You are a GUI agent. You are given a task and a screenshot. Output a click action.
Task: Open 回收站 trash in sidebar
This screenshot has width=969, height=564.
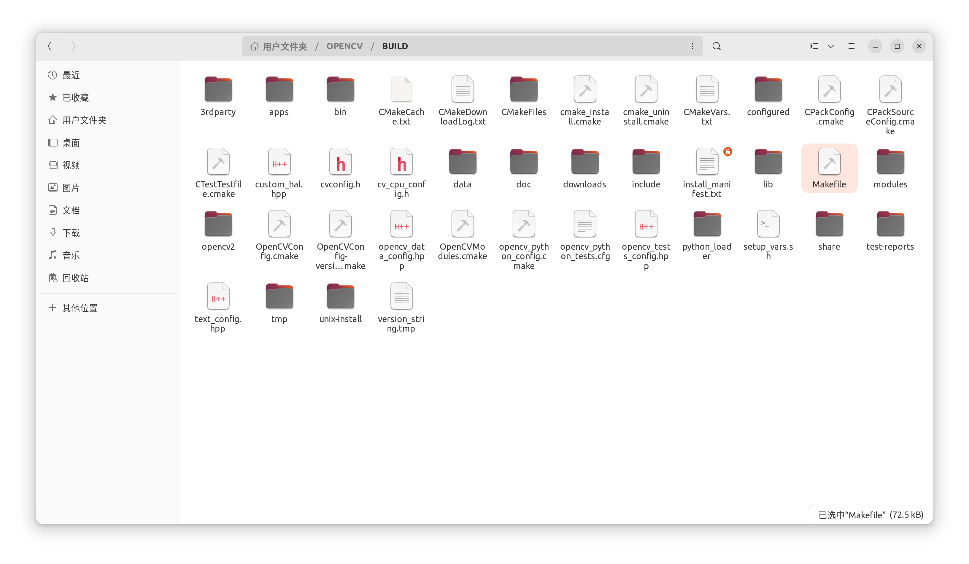tap(108, 277)
